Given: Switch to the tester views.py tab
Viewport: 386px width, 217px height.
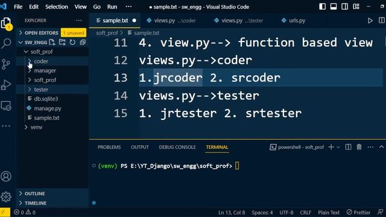Looking at the screenshot, I should 241,20.
